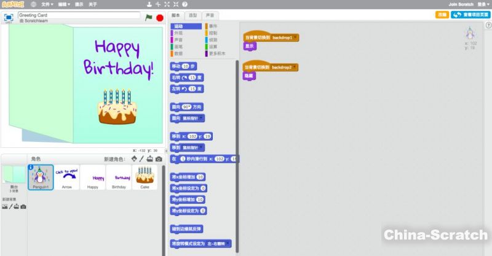Click the Join Scratch link
The width and height of the screenshot is (492, 256).
click(460, 4)
